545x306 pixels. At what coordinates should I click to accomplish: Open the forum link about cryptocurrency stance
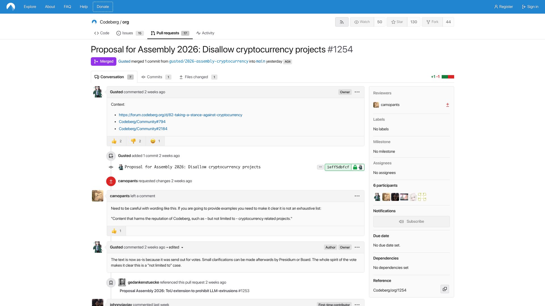[x=181, y=115]
